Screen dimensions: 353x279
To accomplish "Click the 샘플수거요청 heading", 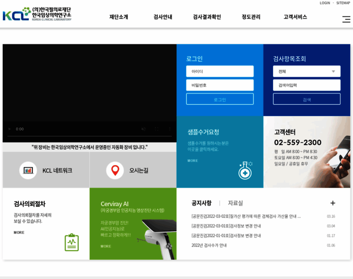I will point(203,132).
